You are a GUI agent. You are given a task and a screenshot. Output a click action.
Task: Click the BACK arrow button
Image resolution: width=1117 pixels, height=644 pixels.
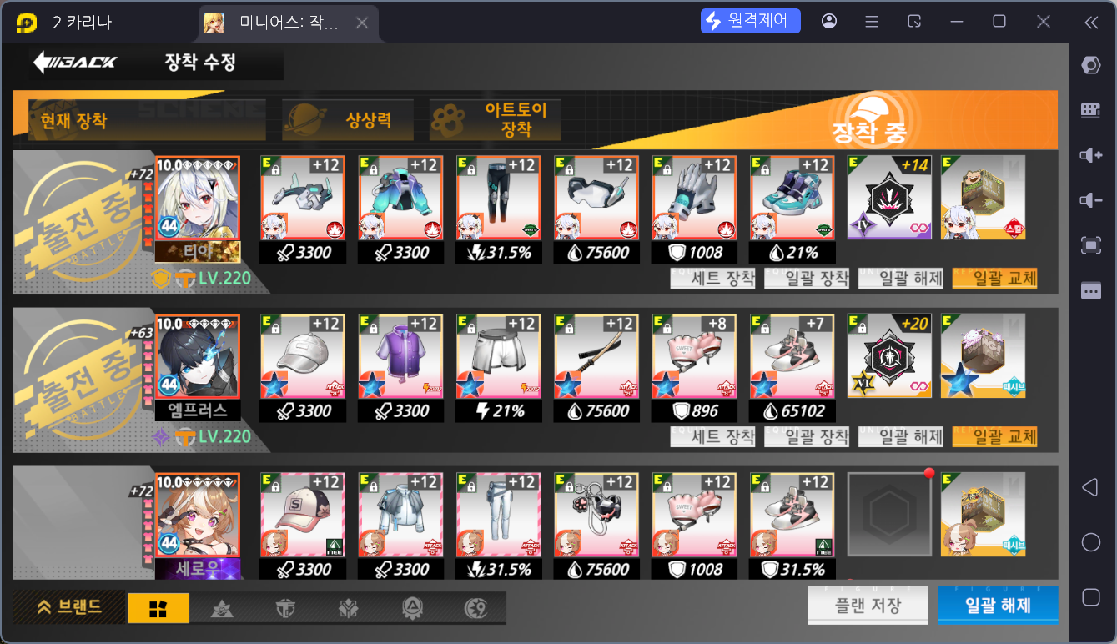point(75,62)
